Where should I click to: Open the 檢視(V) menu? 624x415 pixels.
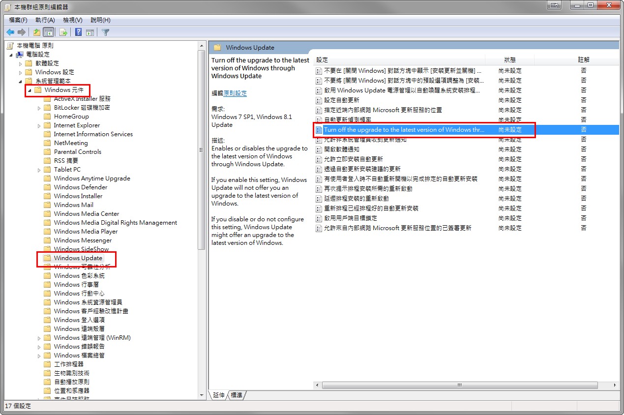pyautogui.click(x=72, y=20)
